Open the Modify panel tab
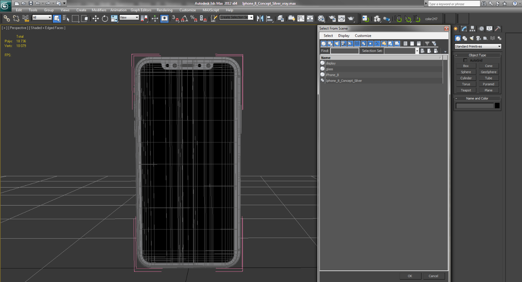This screenshot has width=522, height=282. (464, 29)
